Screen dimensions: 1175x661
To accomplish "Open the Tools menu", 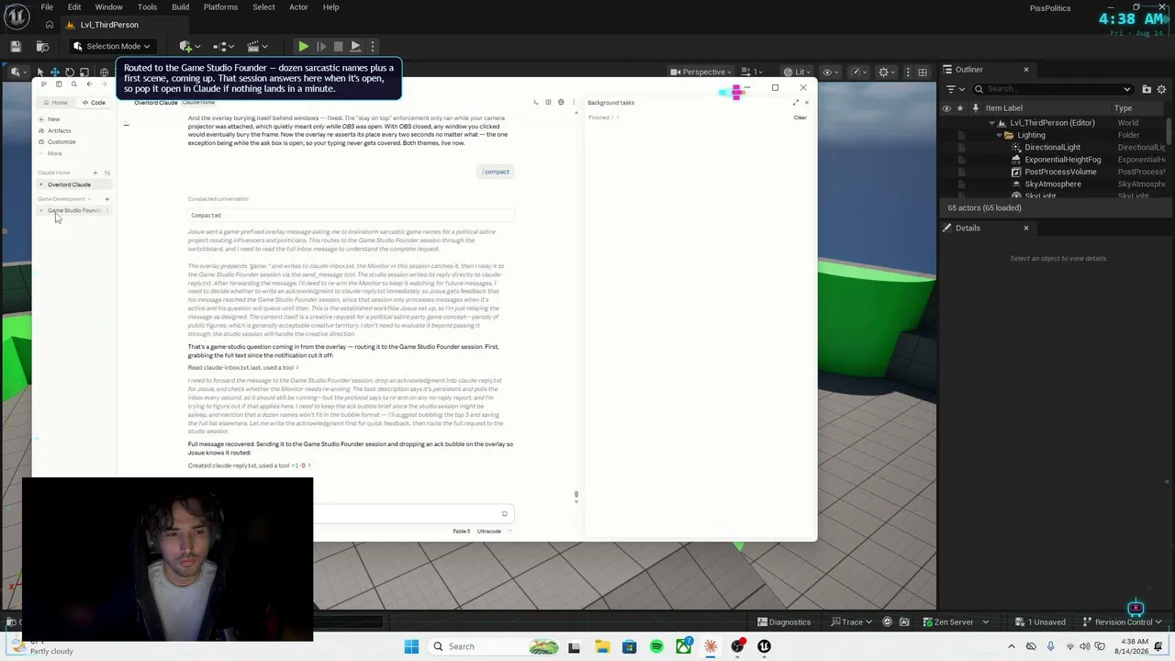I will tap(147, 7).
